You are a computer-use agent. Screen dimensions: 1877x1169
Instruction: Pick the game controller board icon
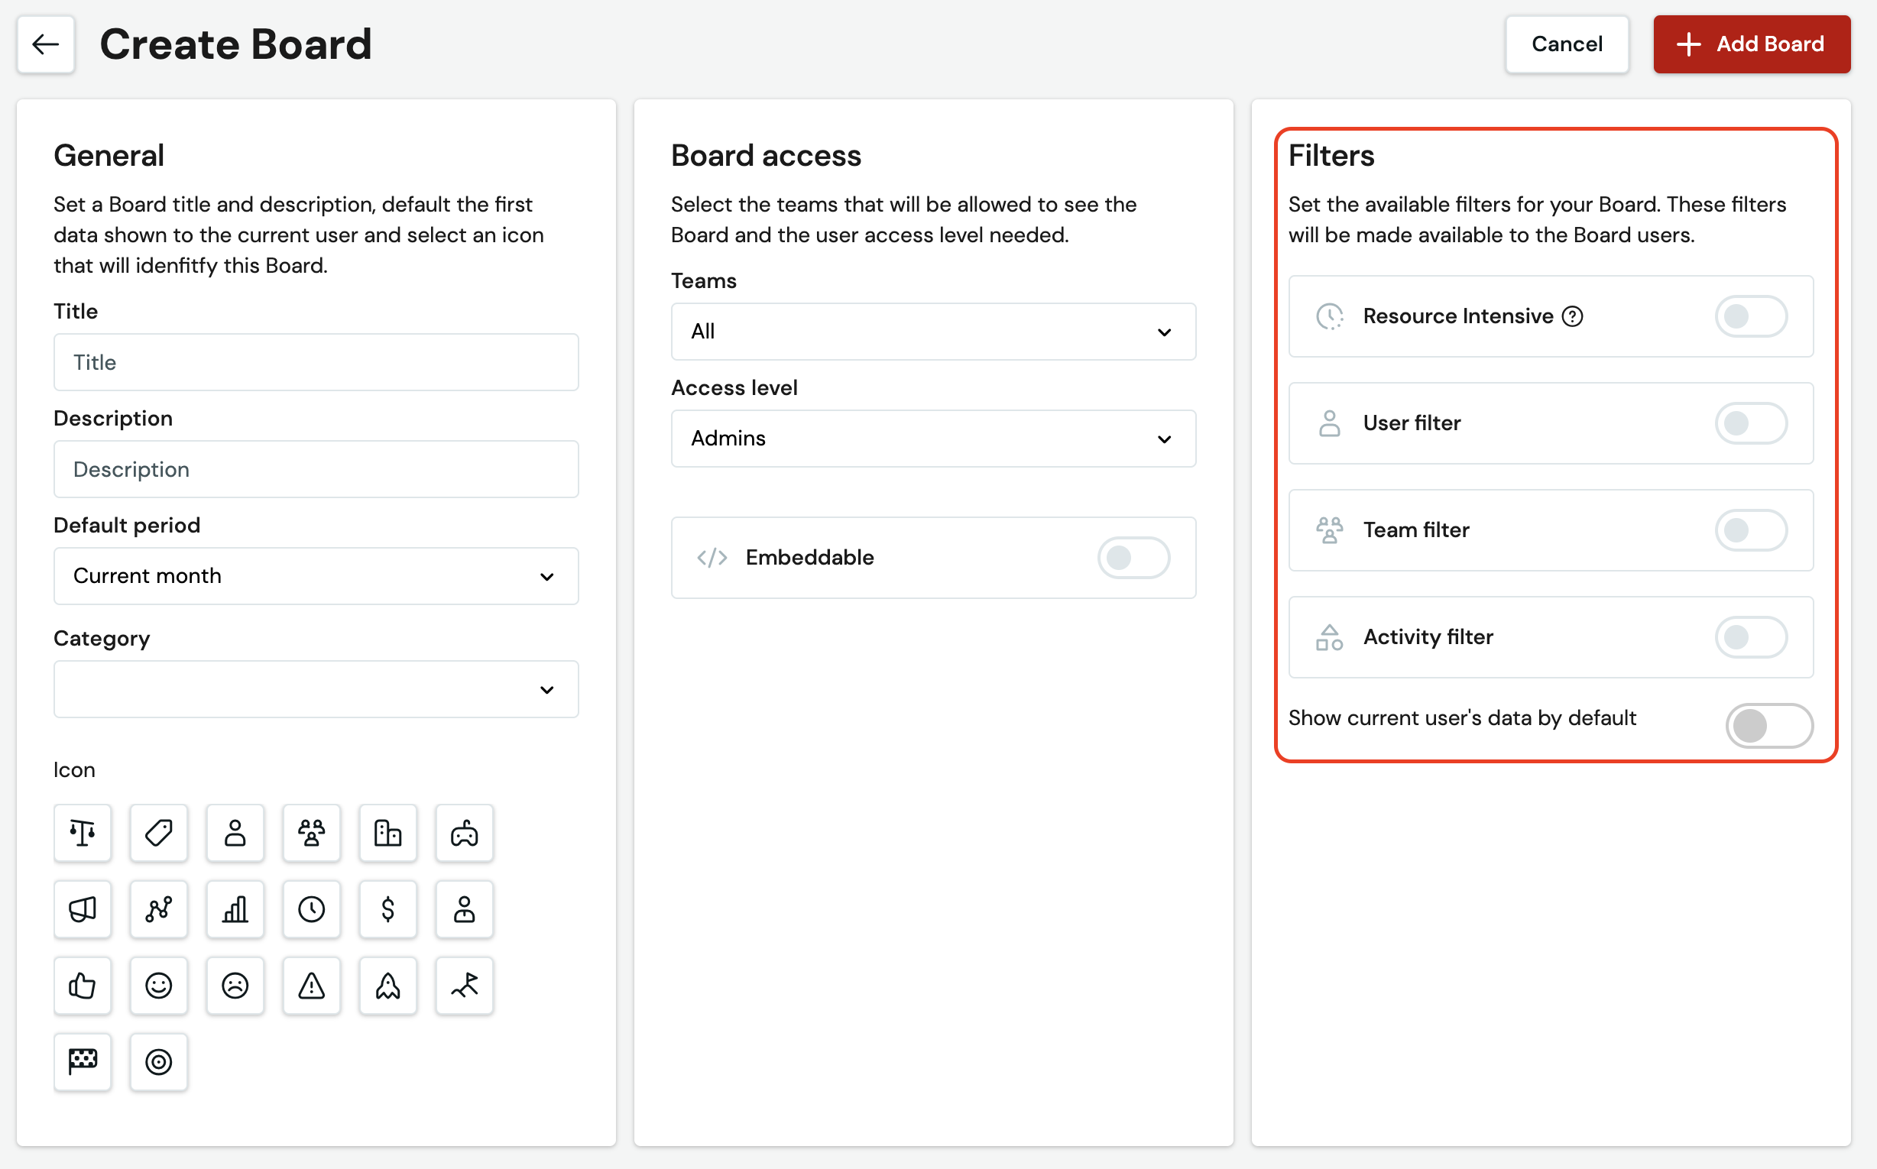464,833
